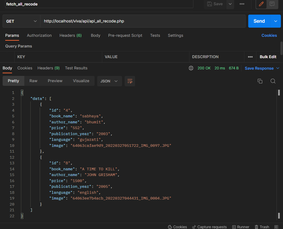The image size is (283, 229).
Task: Open the Tests tab
Action: coord(155,35)
